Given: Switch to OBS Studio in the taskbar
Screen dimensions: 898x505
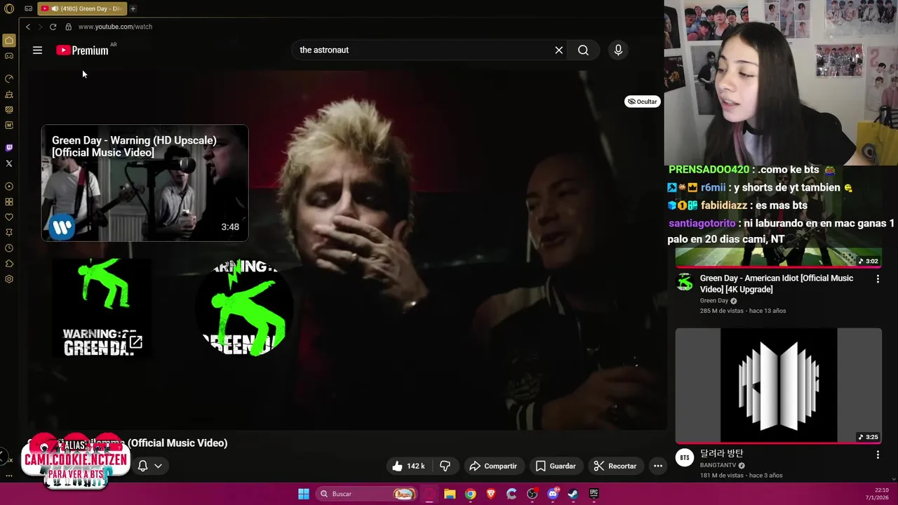Looking at the screenshot, I should tap(532, 494).
